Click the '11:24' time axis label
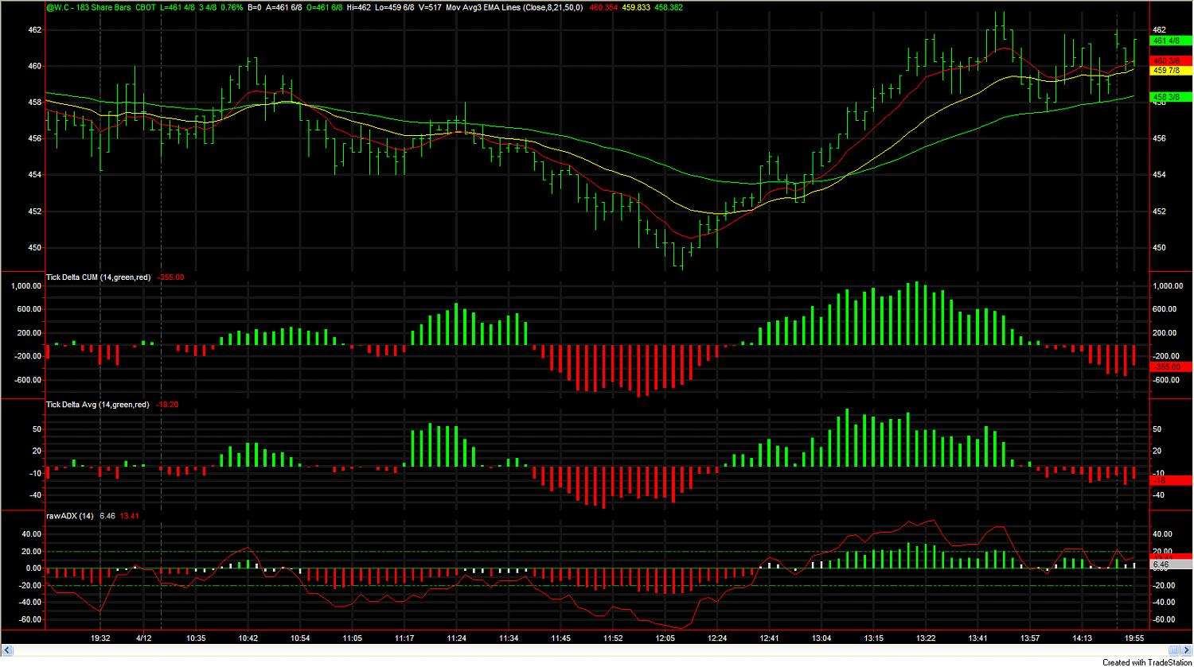Screen dimensions: 1194x667 (456, 638)
